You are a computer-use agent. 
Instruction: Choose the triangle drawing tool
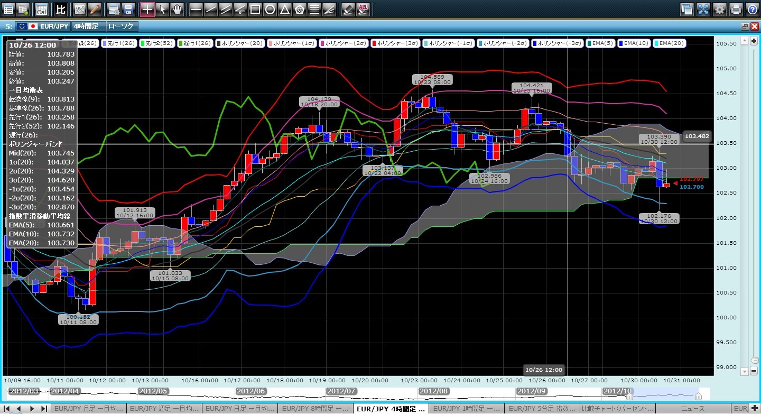click(284, 9)
